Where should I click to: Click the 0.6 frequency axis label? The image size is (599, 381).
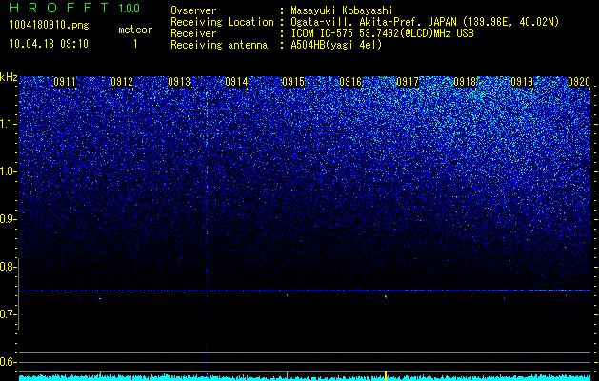pyautogui.click(x=9, y=362)
